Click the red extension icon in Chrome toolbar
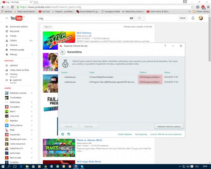The width and height of the screenshot is (211, 169). coord(203,7)
